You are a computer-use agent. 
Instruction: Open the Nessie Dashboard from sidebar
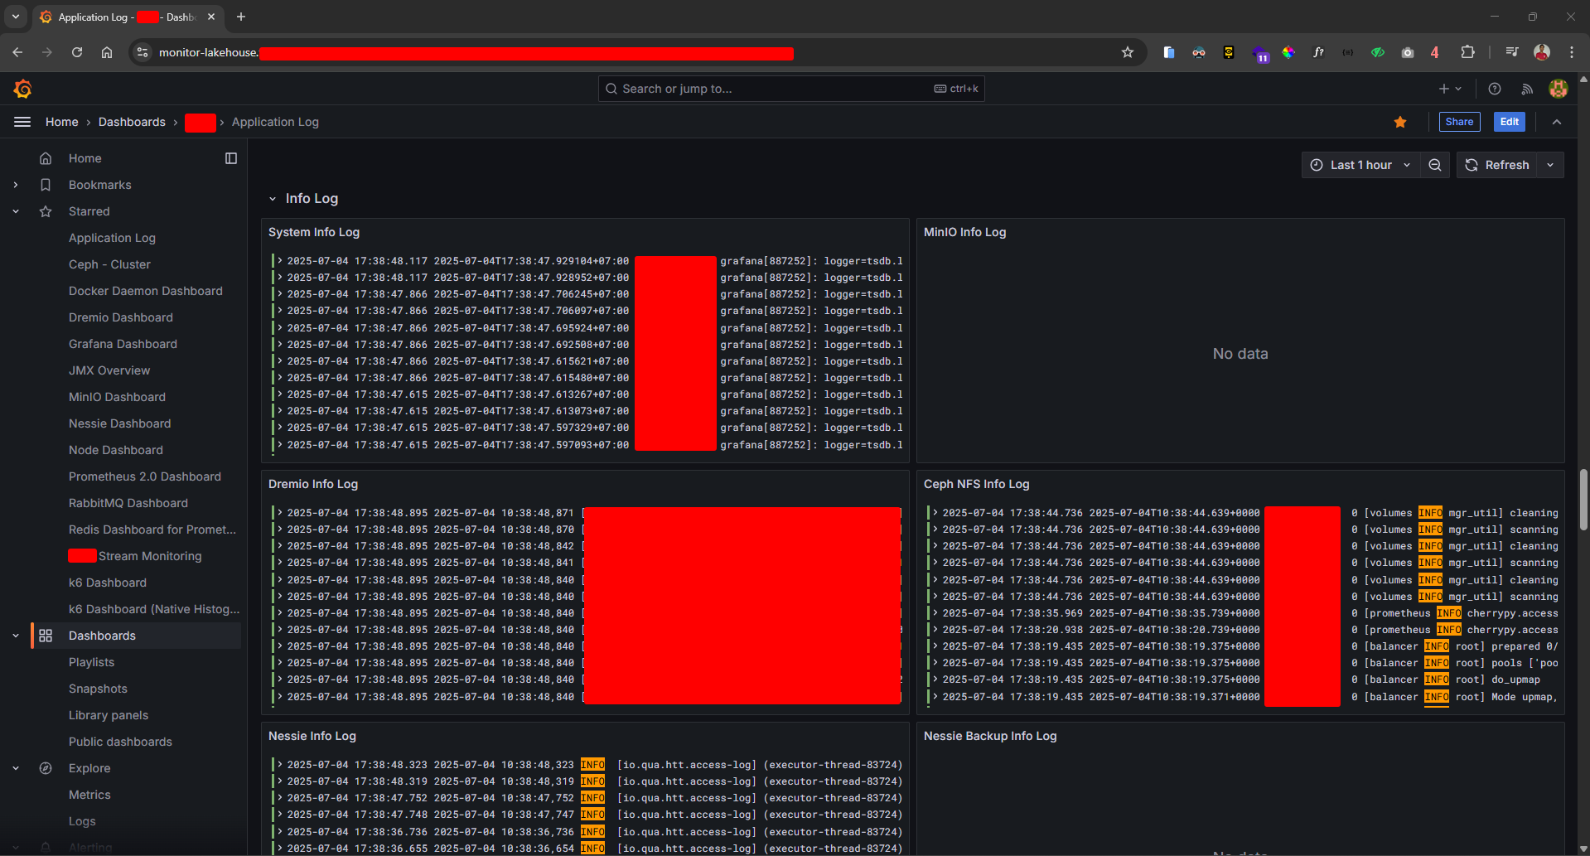click(119, 423)
